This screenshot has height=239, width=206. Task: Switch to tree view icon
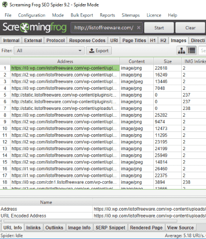181,50
